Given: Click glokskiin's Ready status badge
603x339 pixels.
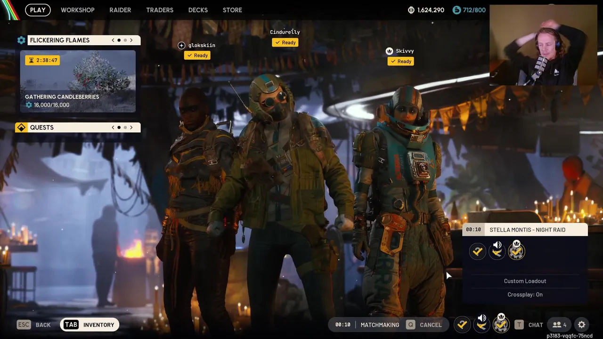Looking at the screenshot, I should [x=197, y=55].
